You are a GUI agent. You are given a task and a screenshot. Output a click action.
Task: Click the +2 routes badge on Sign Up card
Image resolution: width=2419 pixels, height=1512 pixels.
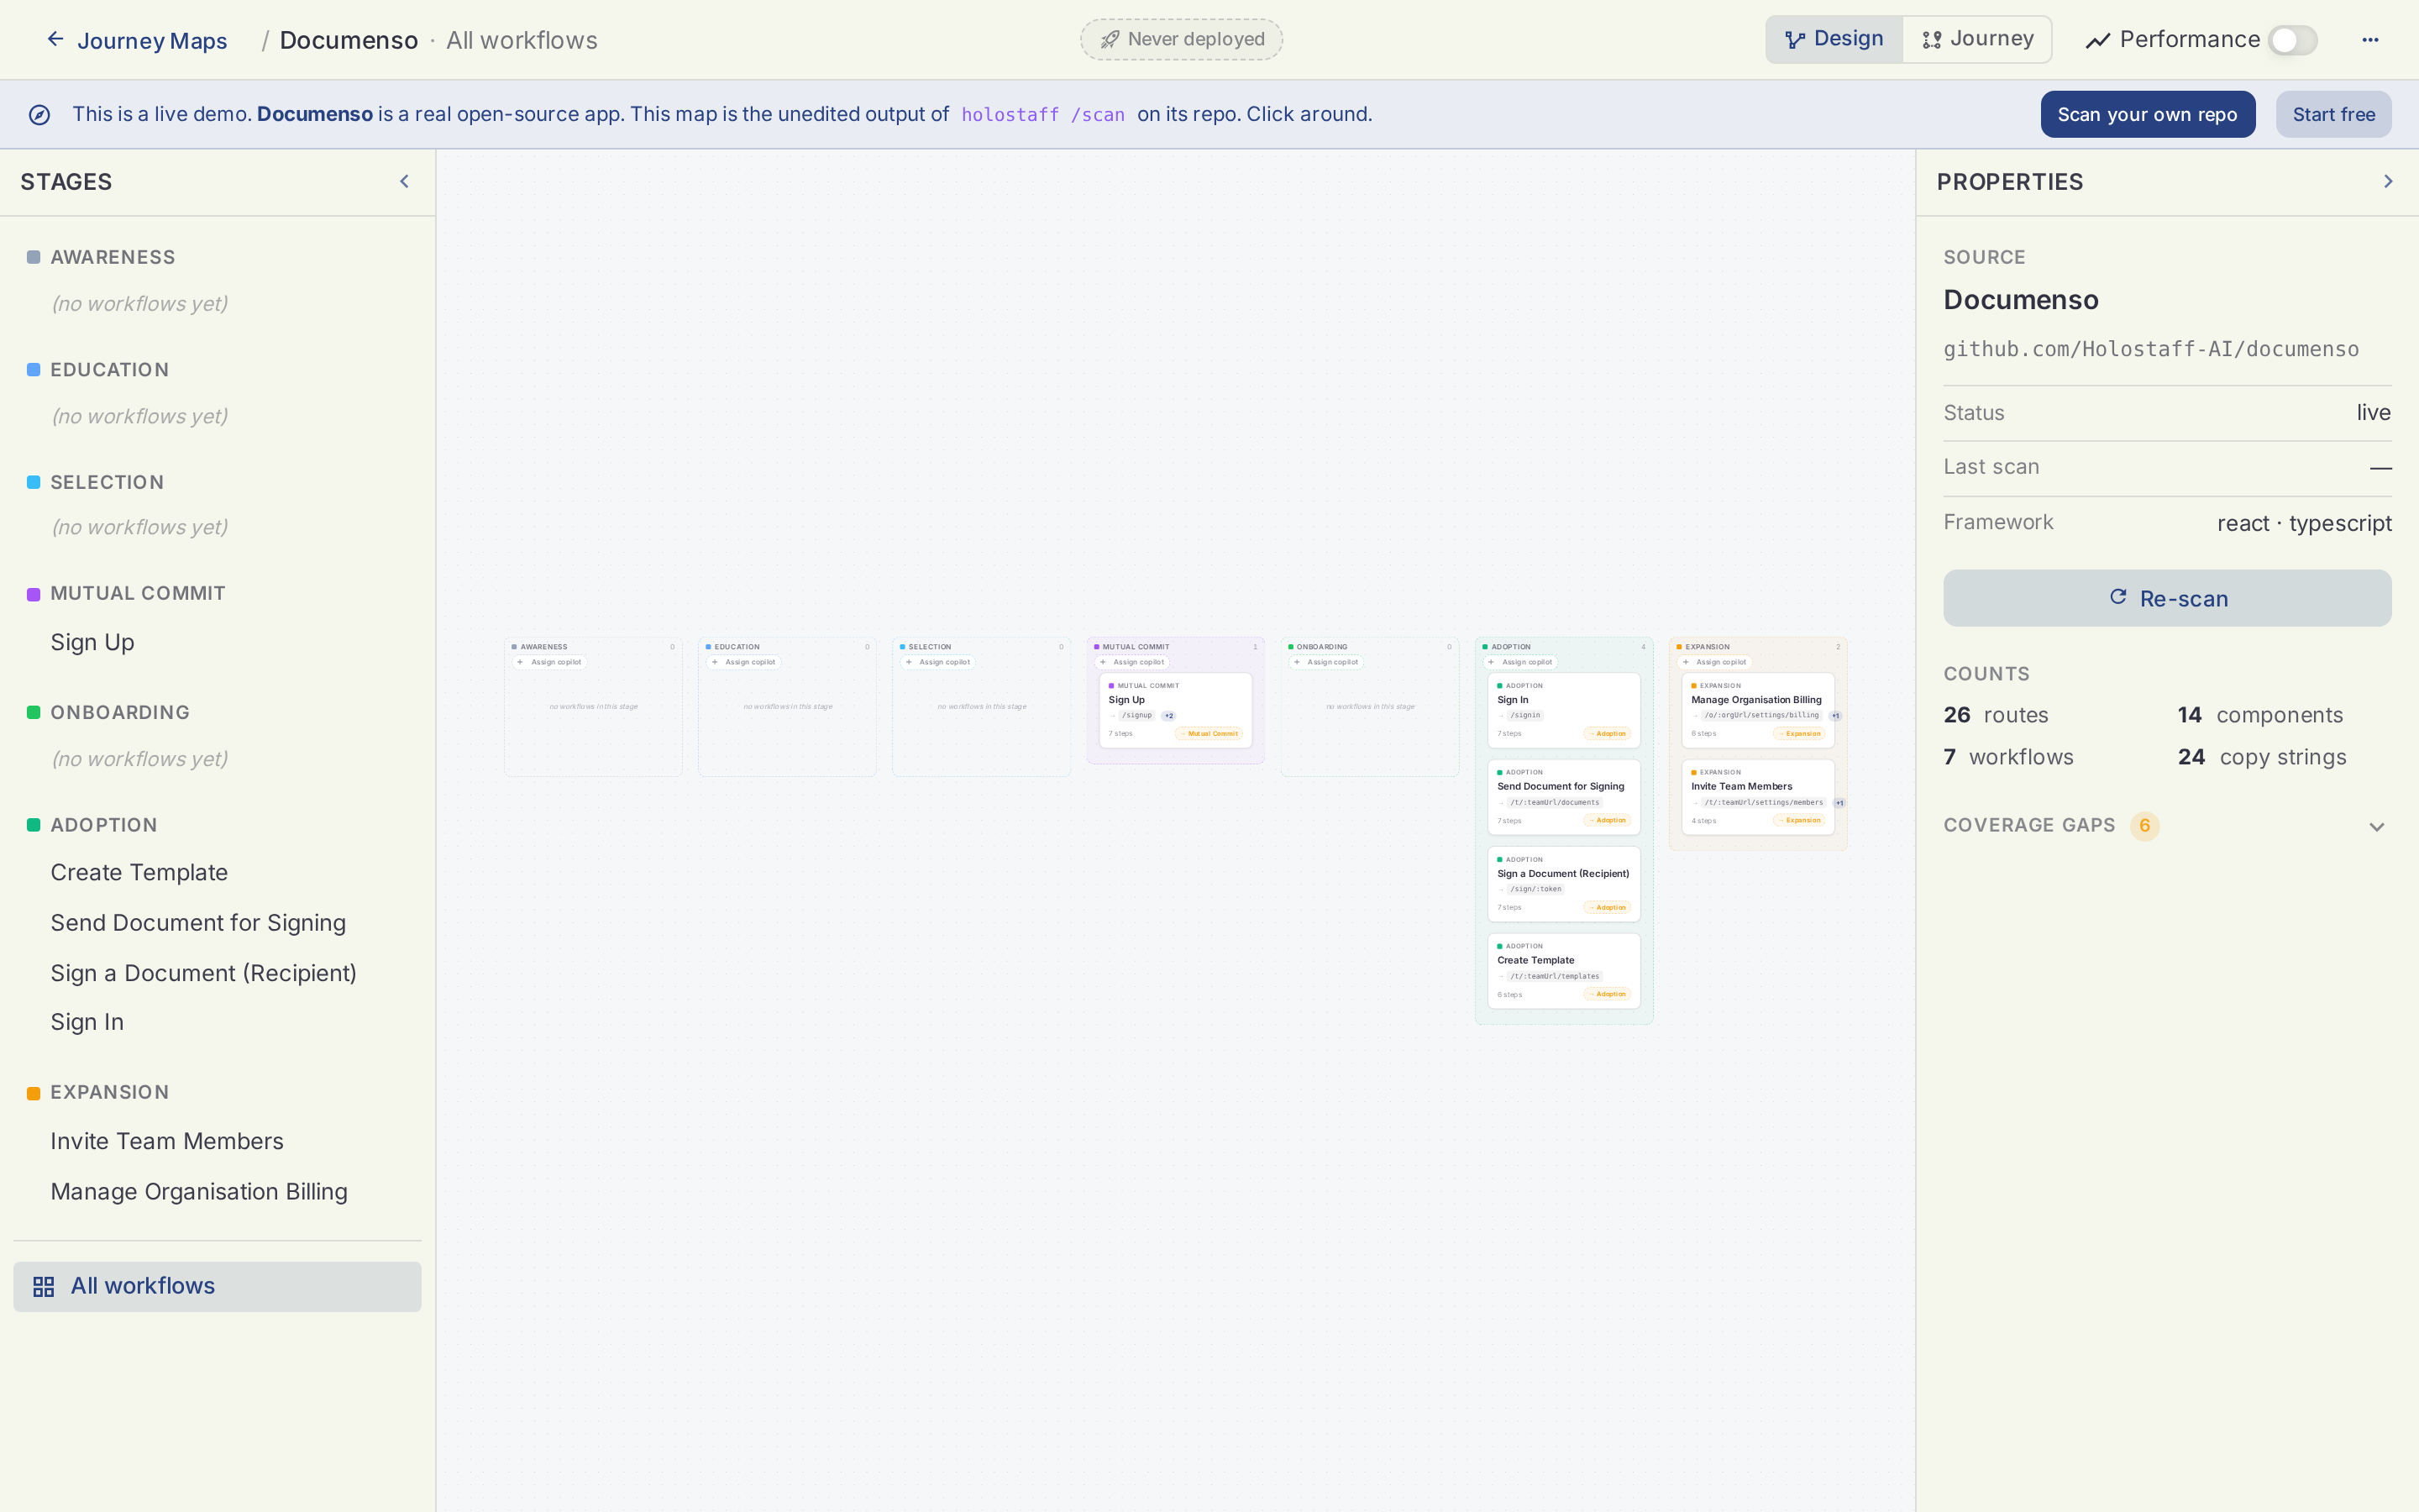tap(1168, 716)
